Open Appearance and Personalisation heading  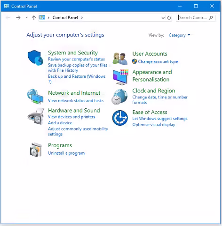tap(152, 75)
